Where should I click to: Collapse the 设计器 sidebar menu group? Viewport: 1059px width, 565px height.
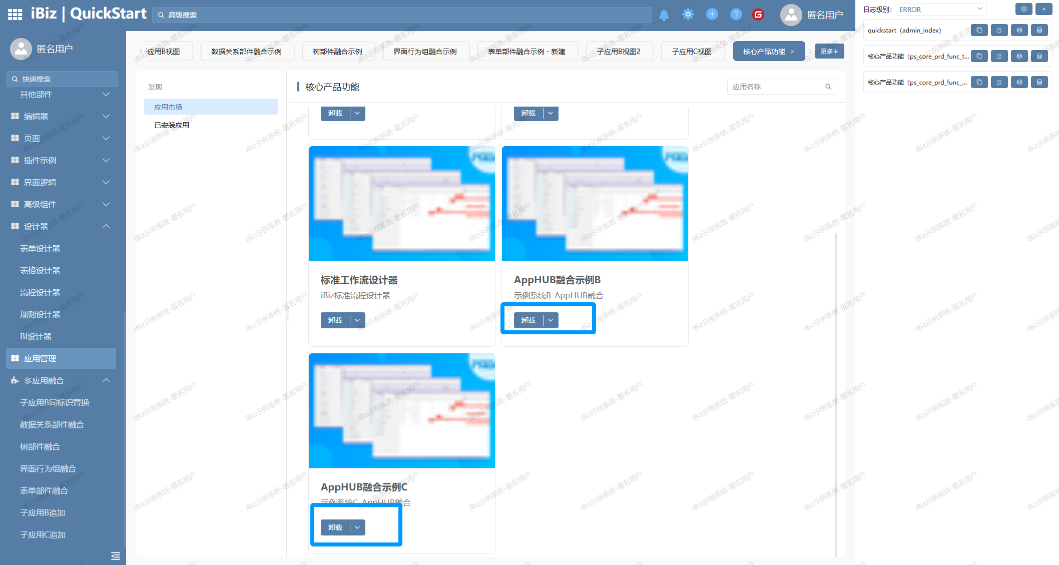coord(106,226)
